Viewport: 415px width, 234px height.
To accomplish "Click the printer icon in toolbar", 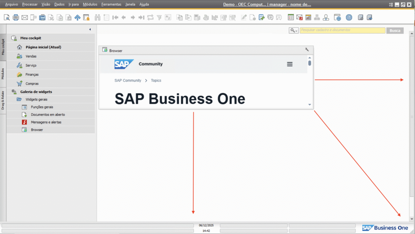I will [x=16, y=17].
